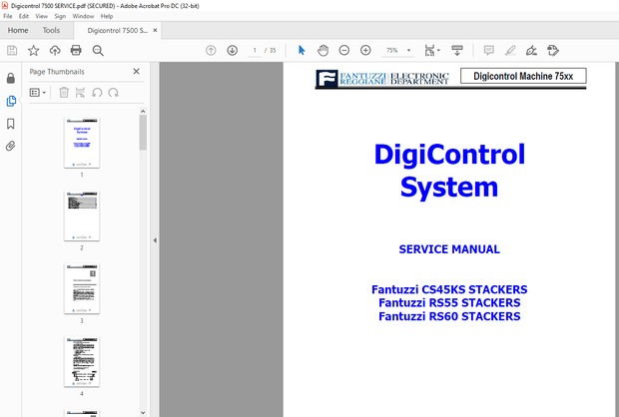Open the Bookmarks panel icon
The image size is (619, 417).
tap(11, 124)
